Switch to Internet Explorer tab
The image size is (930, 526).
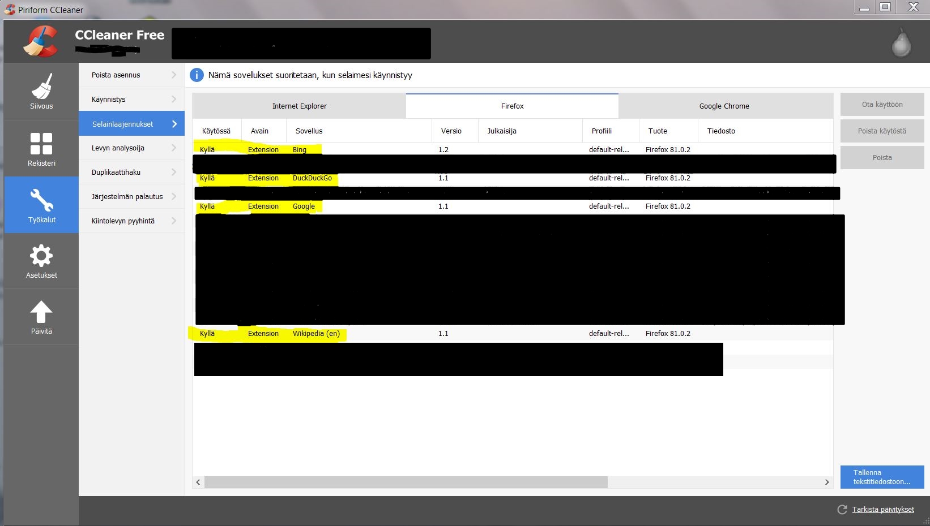(299, 106)
